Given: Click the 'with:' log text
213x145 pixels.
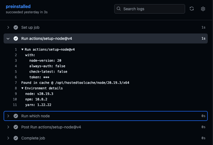Looking at the screenshot, I should (x=30, y=55).
